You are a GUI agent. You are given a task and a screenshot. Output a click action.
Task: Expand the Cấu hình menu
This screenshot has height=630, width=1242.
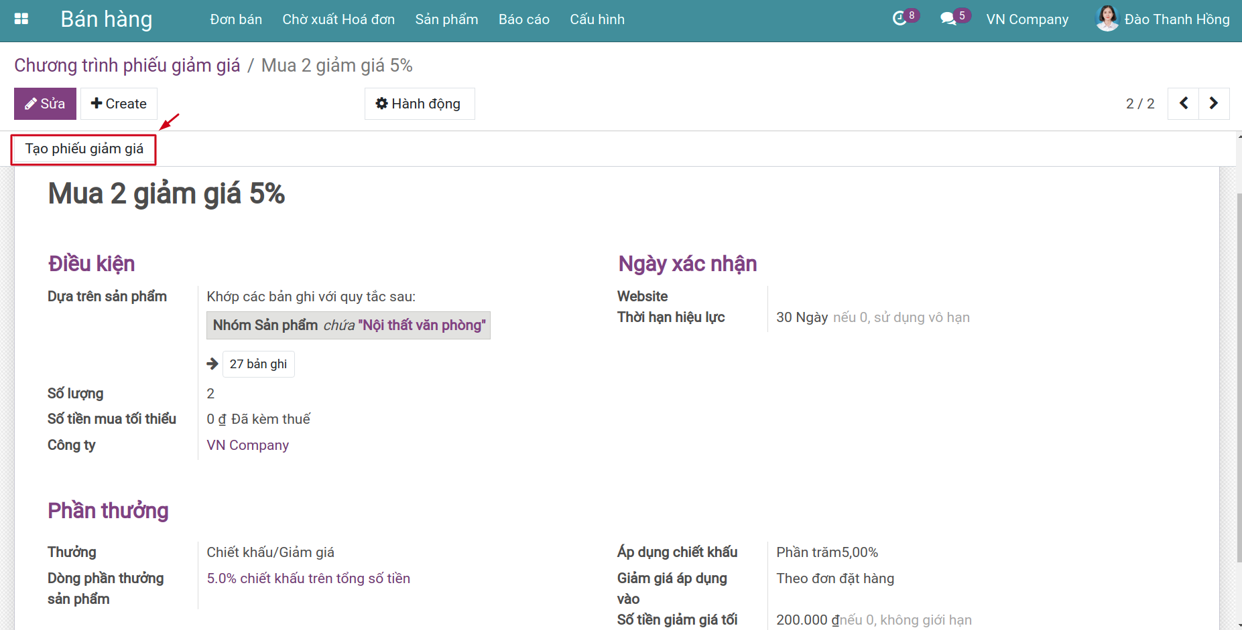click(x=597, y=19)
